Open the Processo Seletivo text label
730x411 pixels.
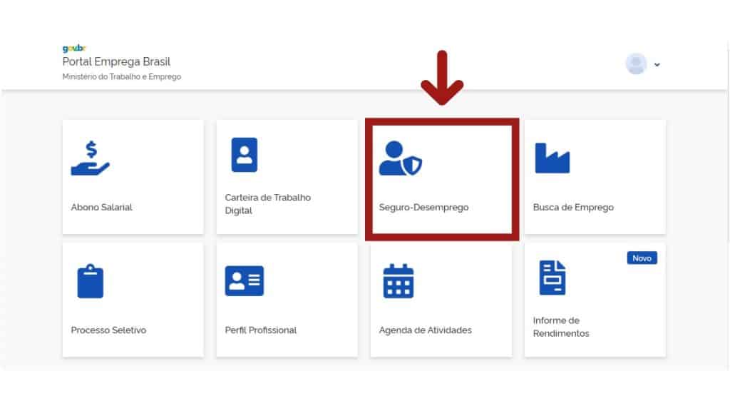coord(108,330)
